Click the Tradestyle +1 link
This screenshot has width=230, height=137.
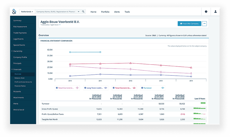[60, 25]
